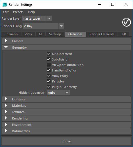
Task: Switch to the GI tab
Action: [x=41, y=34]
